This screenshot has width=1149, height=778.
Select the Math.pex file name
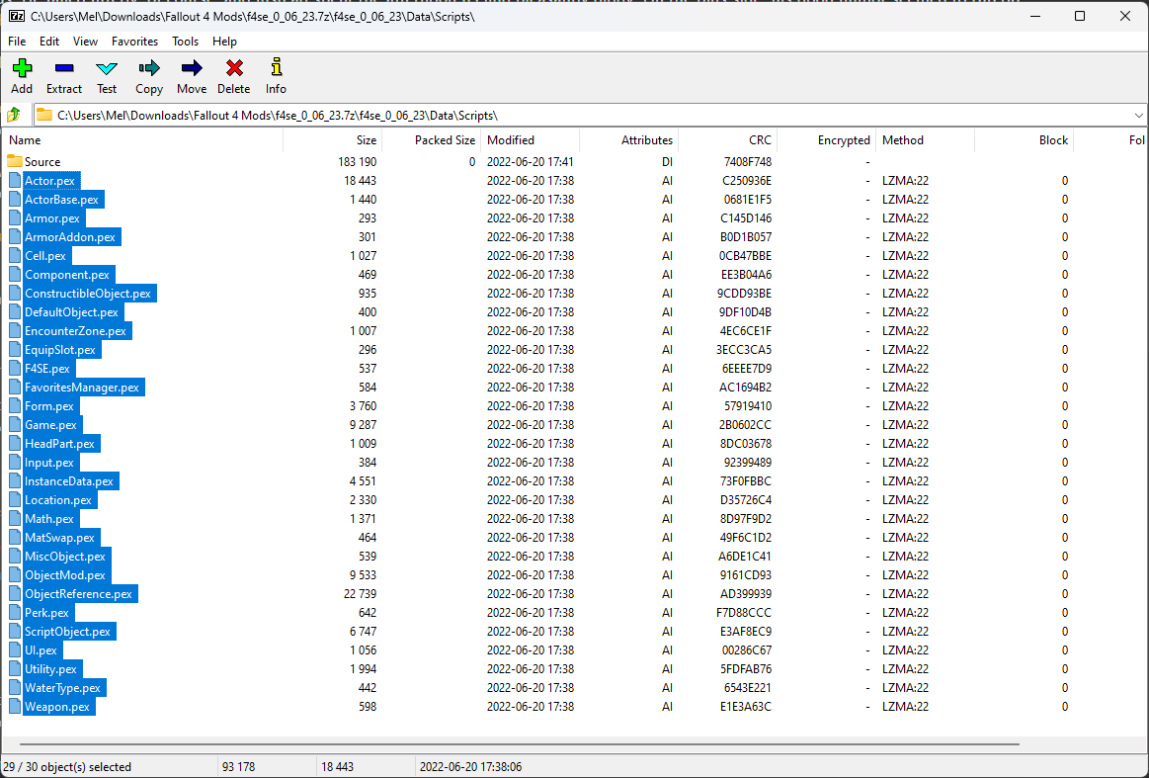point(49,519)
